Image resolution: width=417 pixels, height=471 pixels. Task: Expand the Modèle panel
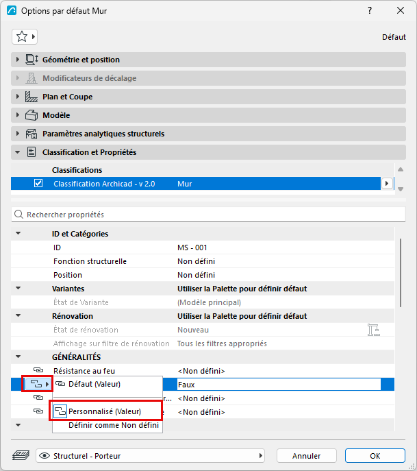pyautogui.click(x=17, y=115)
